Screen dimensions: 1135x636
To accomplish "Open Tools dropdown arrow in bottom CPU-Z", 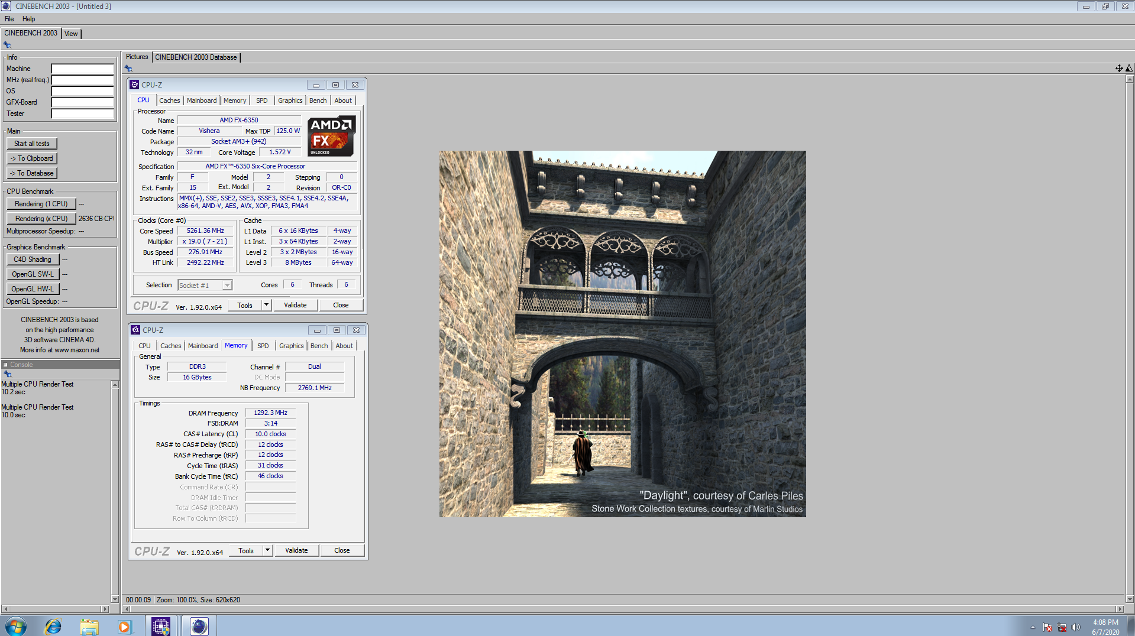I will click(x=268, y=550).
